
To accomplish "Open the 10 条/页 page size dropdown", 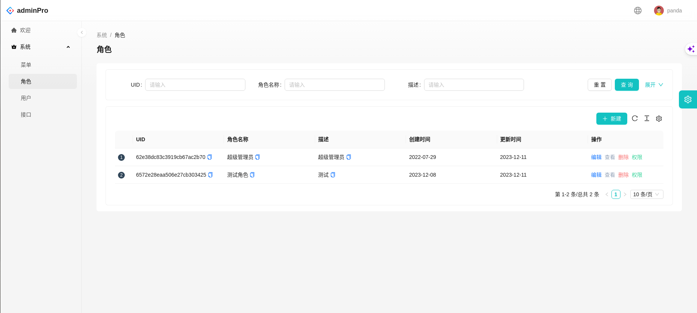I will tap(647, 194).
